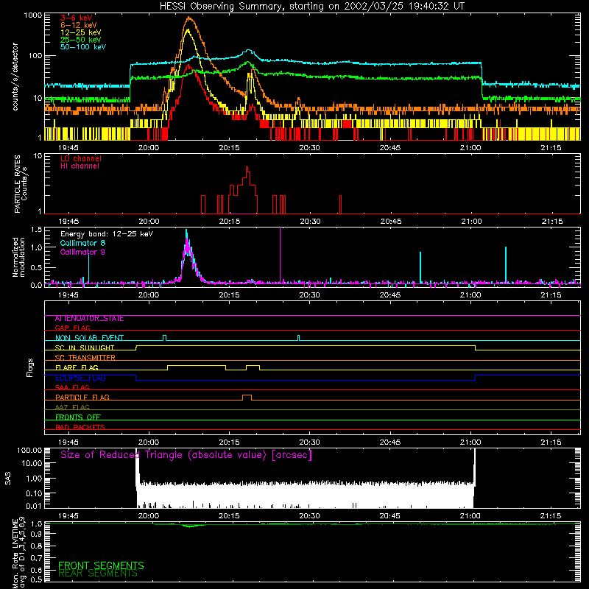Click the SC_IN_SUNLIGHT flag label
Image resolution: width=589 pixels, height=589 pixels.
[85, 348]
